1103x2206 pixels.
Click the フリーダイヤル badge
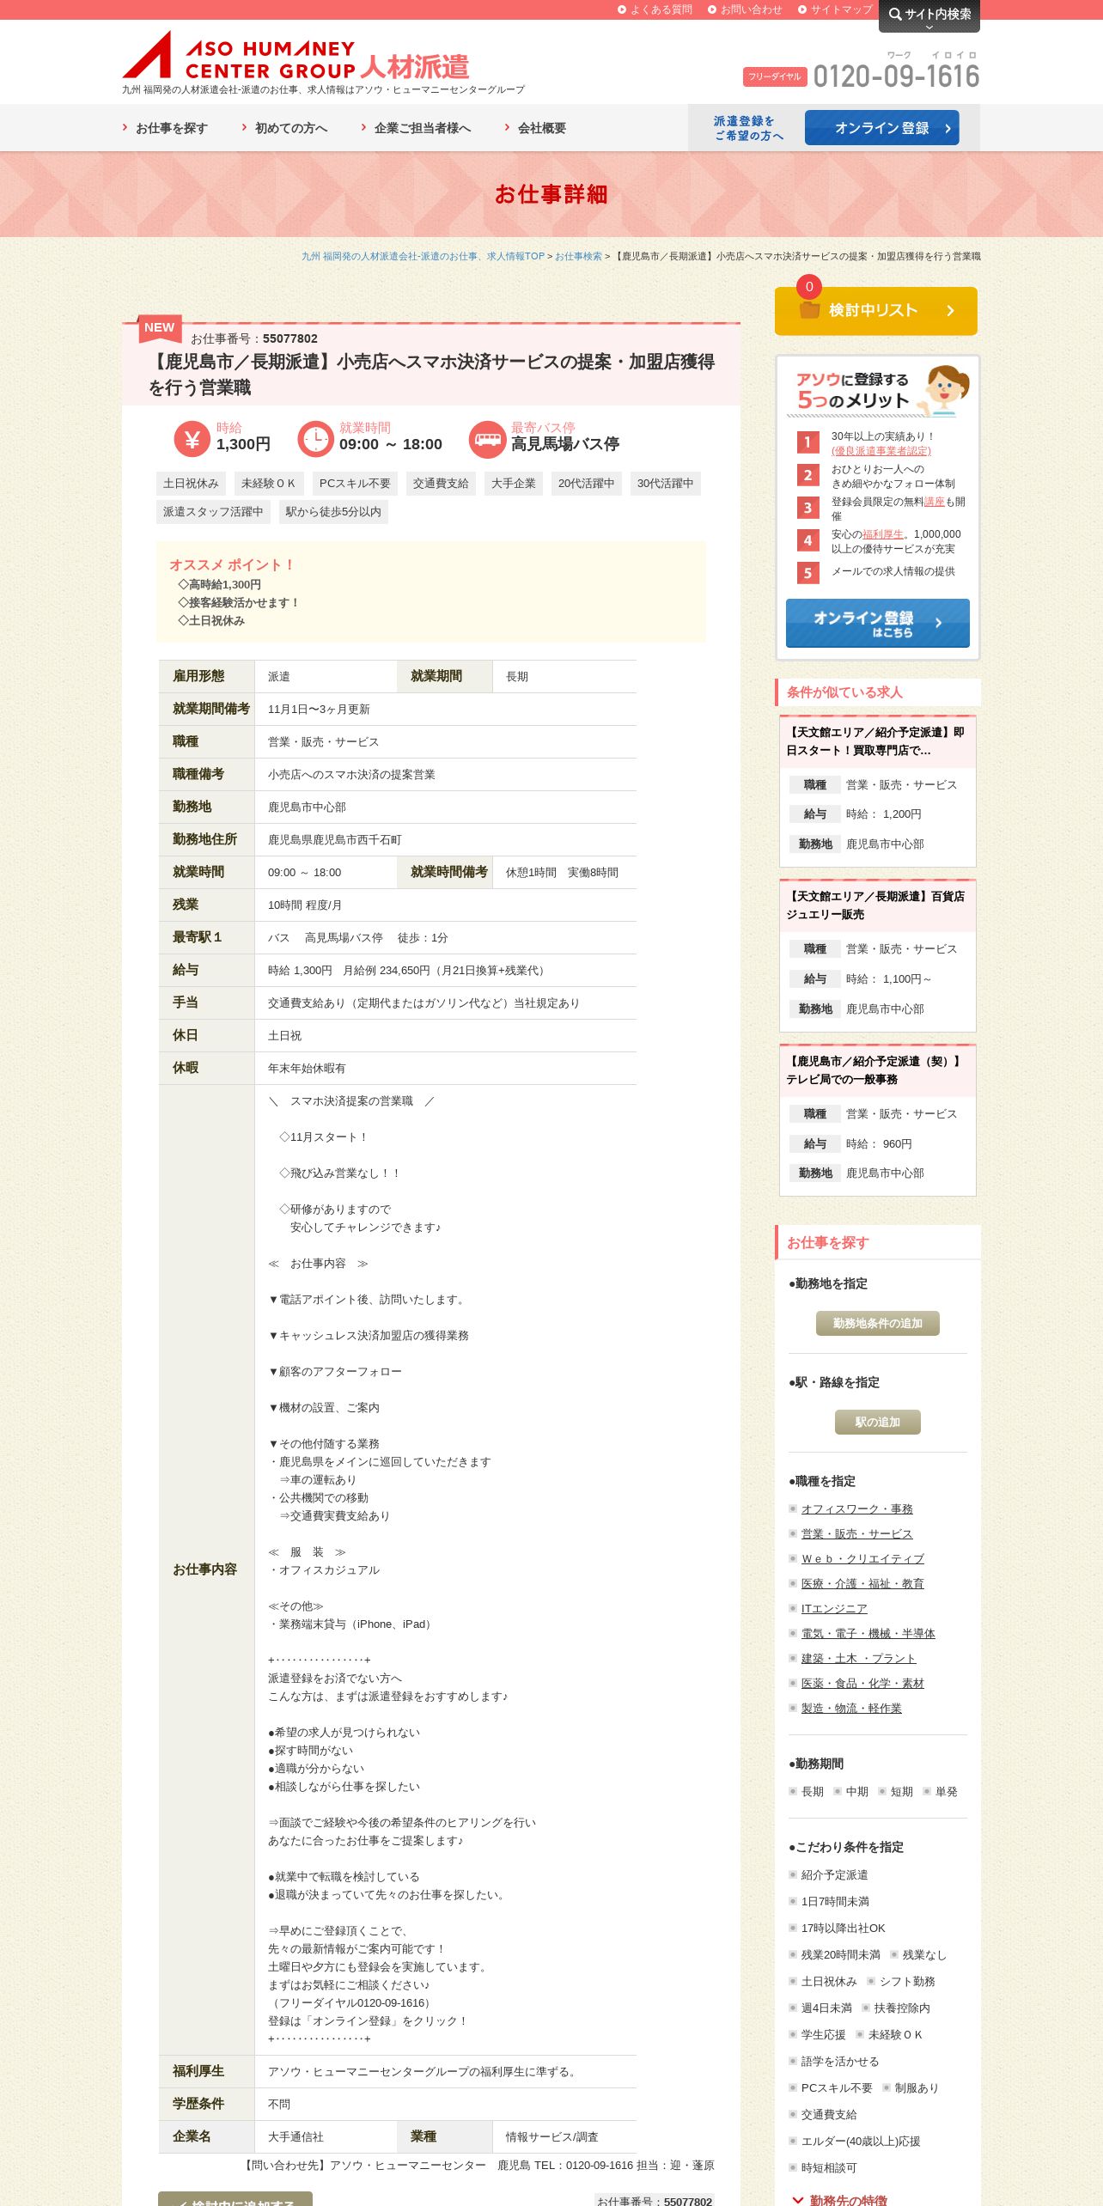click(x=775, y=76)
